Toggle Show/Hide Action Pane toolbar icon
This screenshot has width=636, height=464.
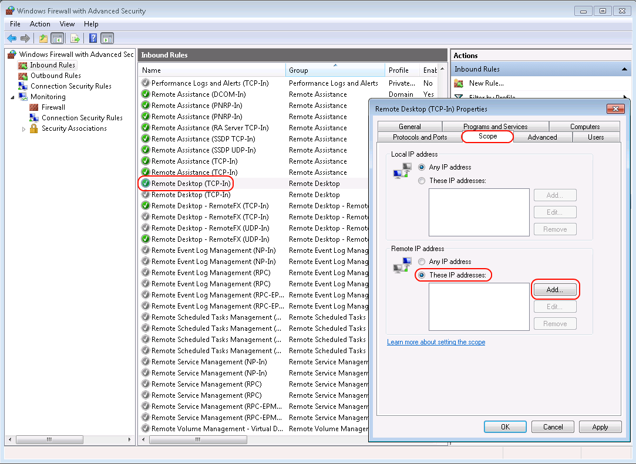(107, 39)
